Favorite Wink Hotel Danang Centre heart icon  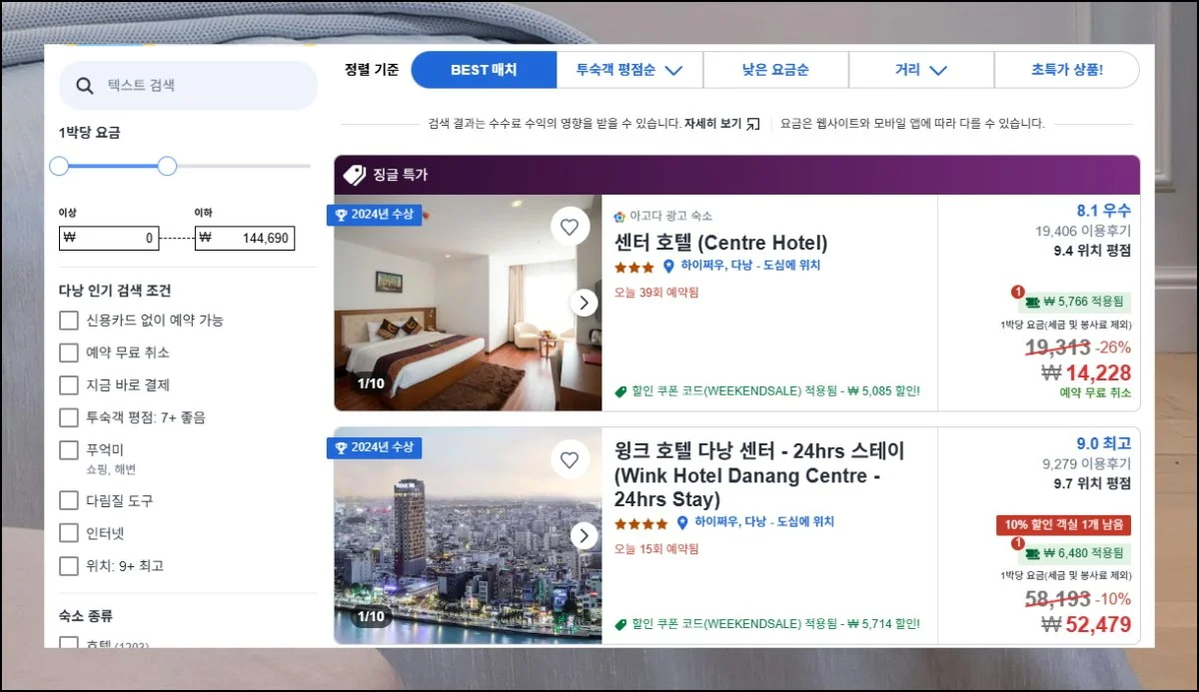570,460
